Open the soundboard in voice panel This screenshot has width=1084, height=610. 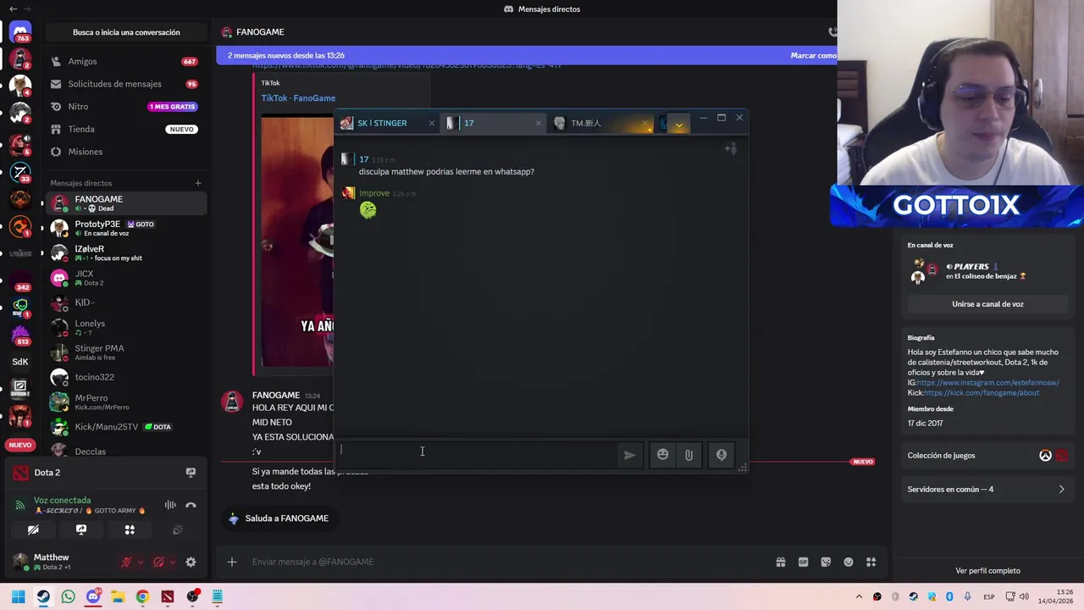tap(178, 530)
